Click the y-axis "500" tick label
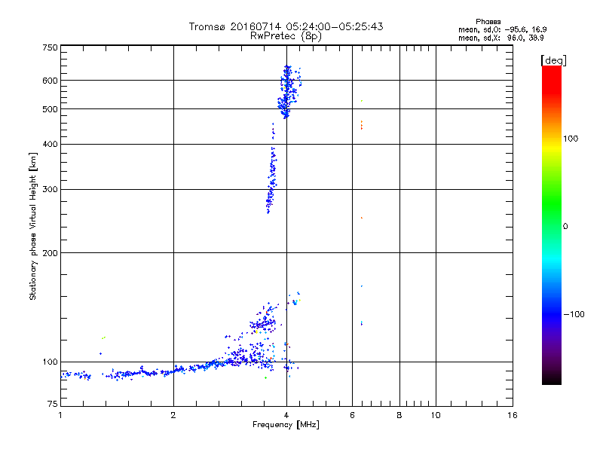The image size is (603, 452). pos(50,109)
